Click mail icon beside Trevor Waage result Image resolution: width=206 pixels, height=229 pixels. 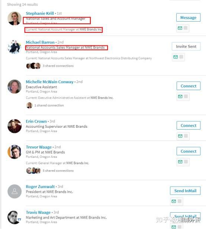180,162
